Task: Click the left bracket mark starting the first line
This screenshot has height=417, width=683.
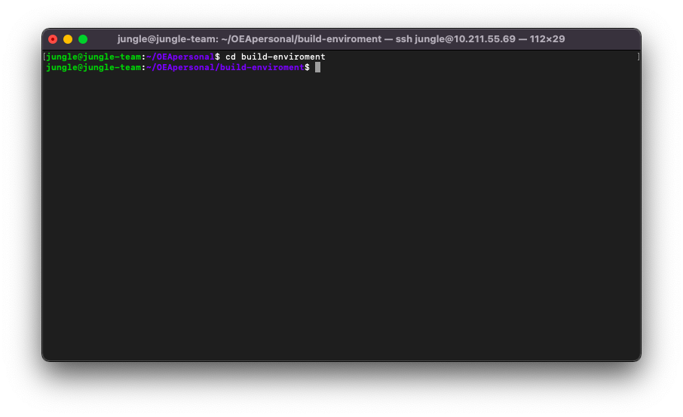Action: tap(44, 57)
